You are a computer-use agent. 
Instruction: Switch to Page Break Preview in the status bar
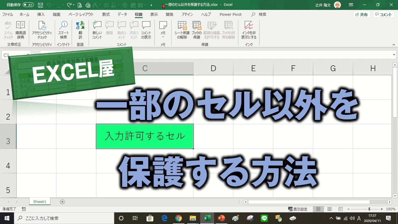click(x=340, y=209)
